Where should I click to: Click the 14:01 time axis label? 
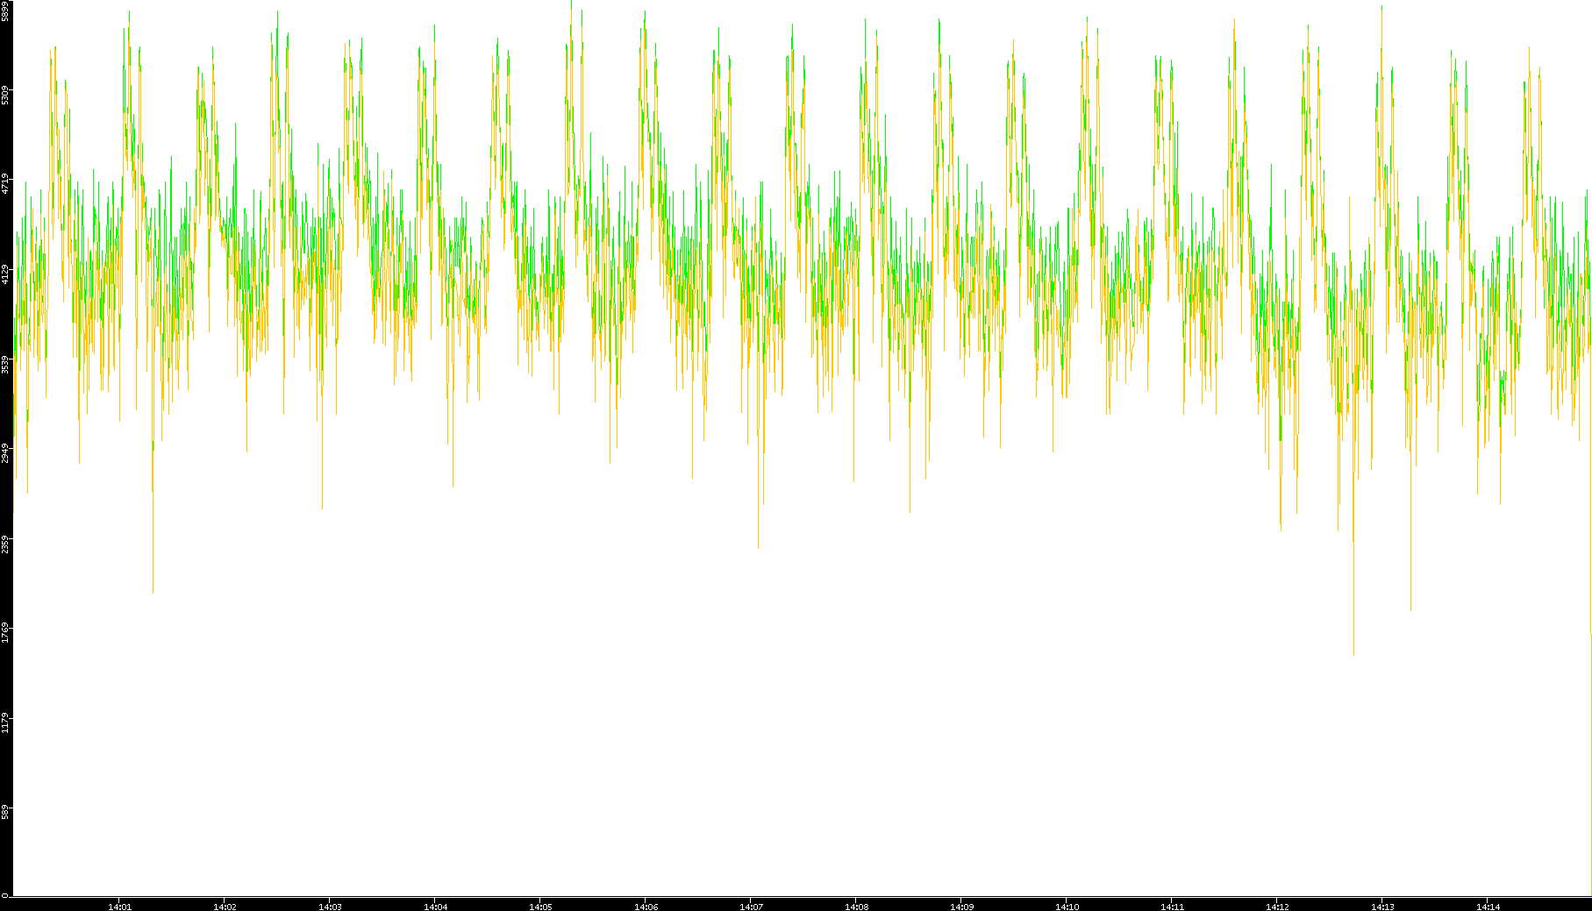pos(119,907)
